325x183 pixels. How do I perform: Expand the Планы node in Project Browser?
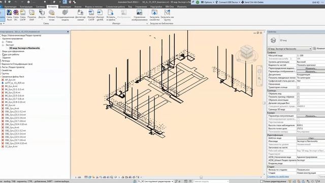click(3, 42)
